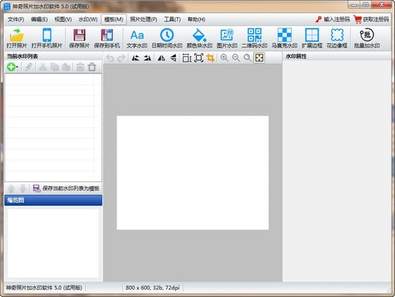Save photo using 保存照片 icon
Image resolution: width=395 pixels, height=297 pixels.
(79, 38)
